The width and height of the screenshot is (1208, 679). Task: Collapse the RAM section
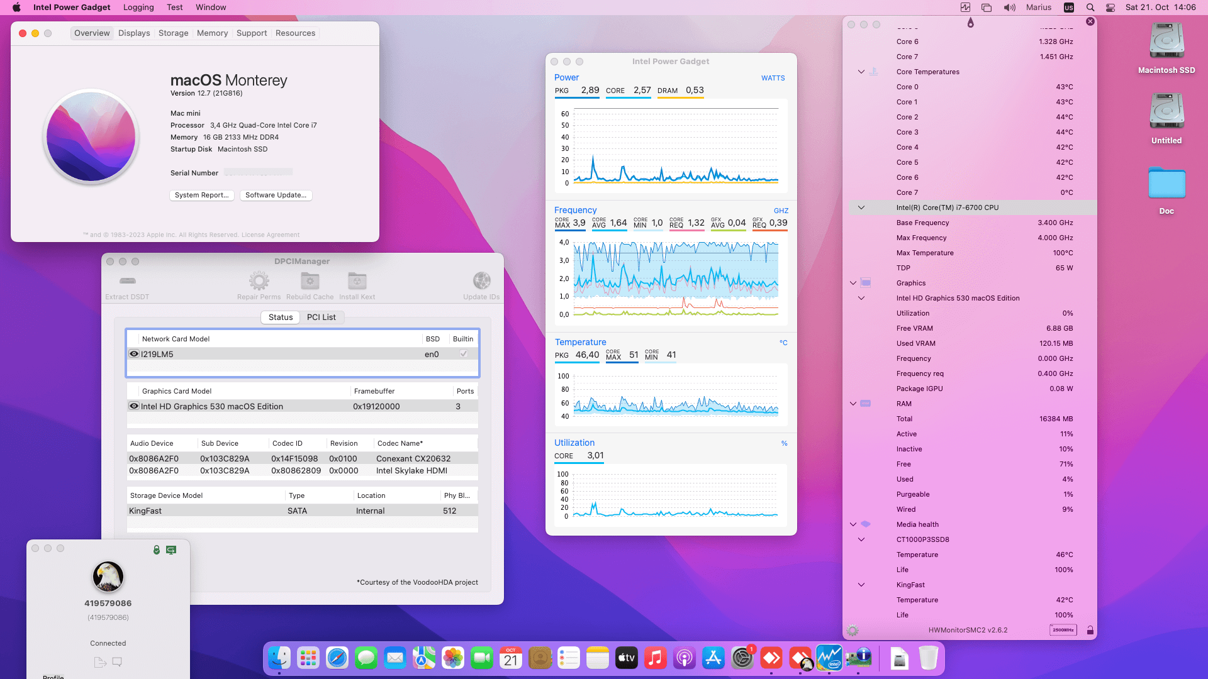853,404
